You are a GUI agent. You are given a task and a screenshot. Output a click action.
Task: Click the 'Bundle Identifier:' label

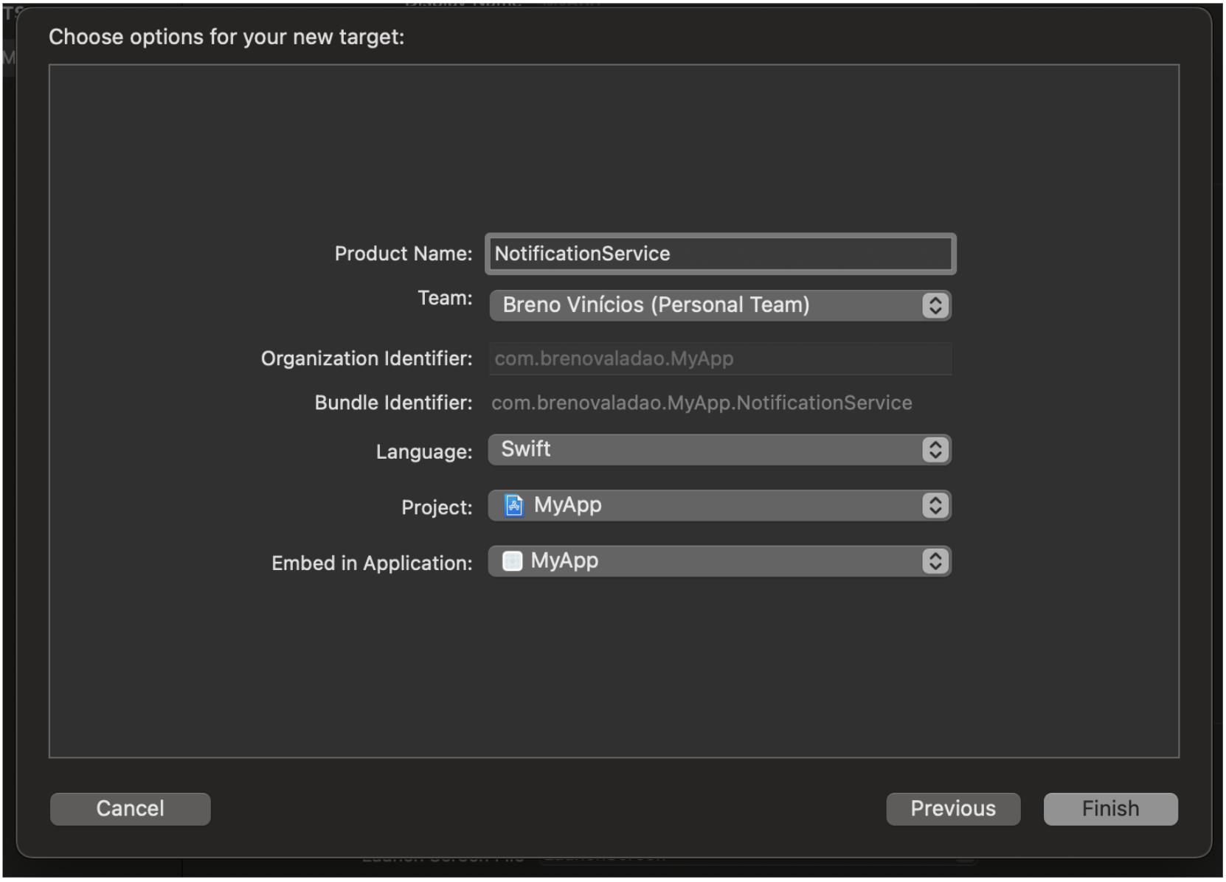pyautogui.click(x=393, y=403)
